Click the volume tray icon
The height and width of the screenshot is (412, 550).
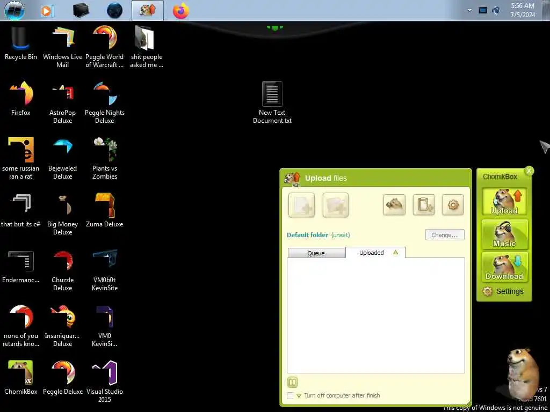496,11
